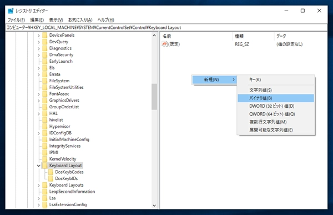Choose キー(K) from the submenu
Screen dimensions: 333x215
tap(276, 80)
